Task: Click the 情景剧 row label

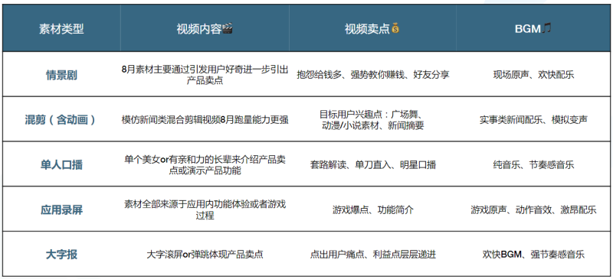Action: (x=61, y=75)
